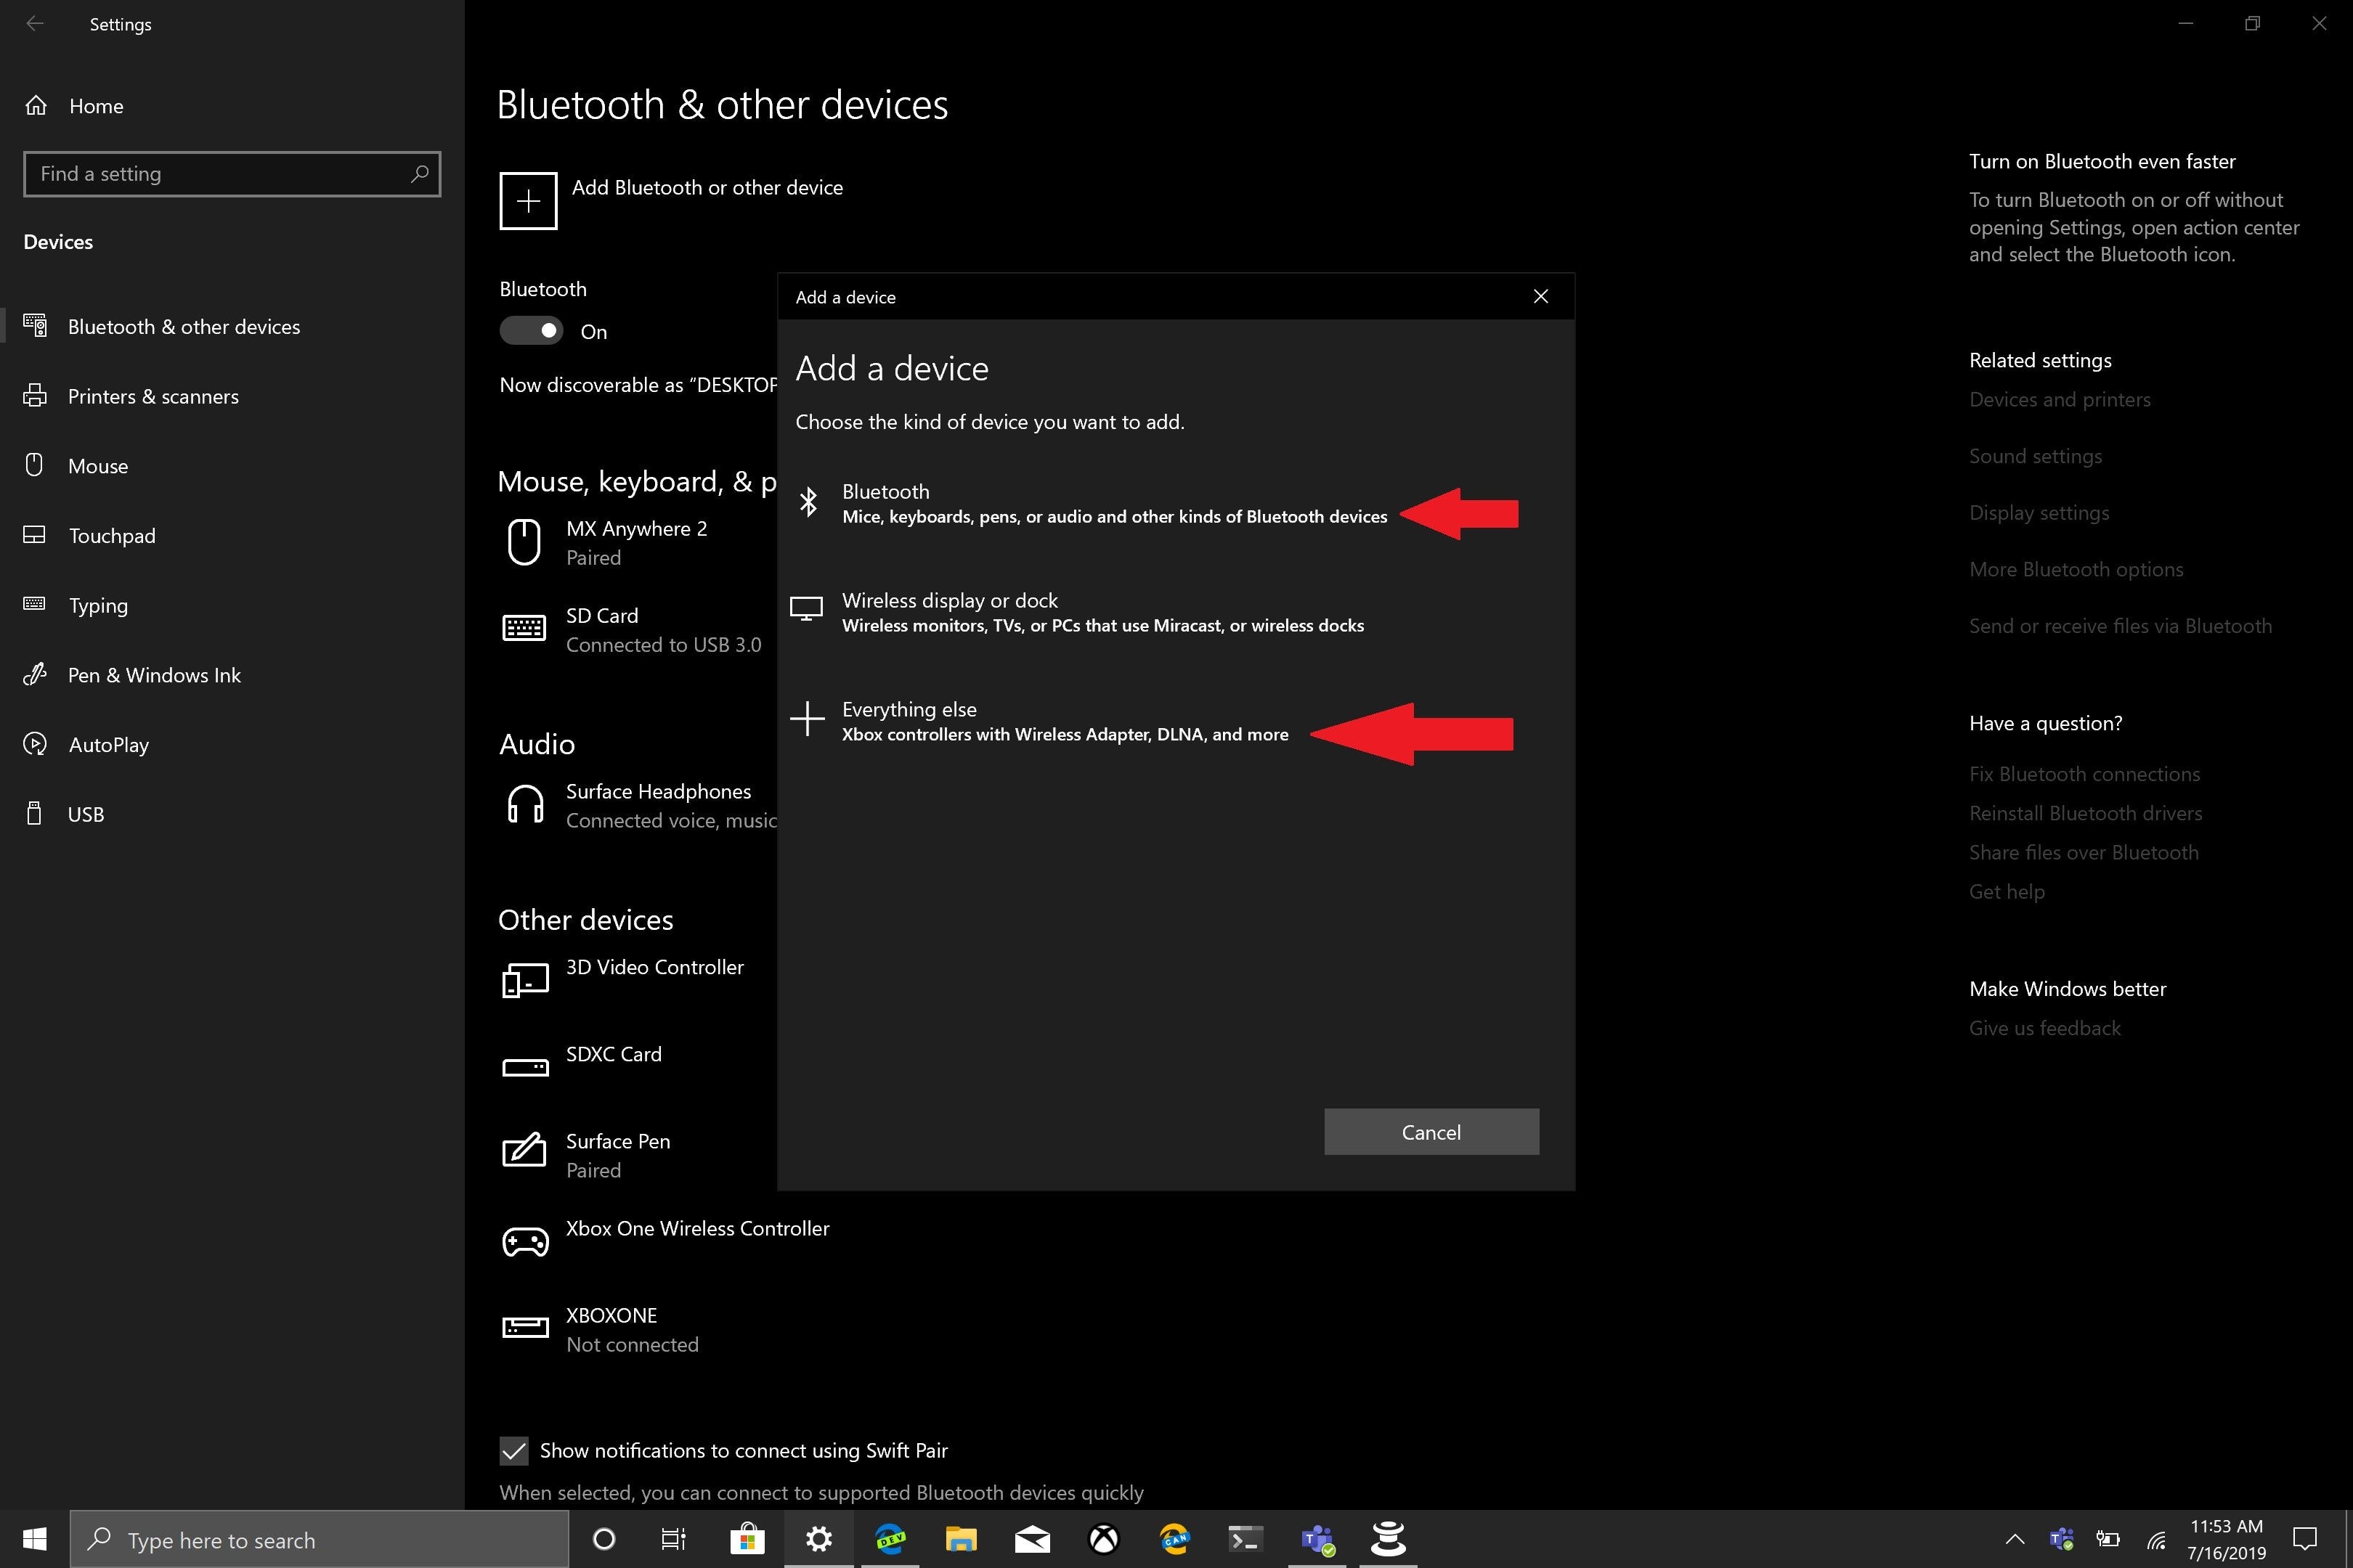The image size is (2353, 1568).
Task: Click the plus icon to add Bluetooth device
Action: pos(528,201)
